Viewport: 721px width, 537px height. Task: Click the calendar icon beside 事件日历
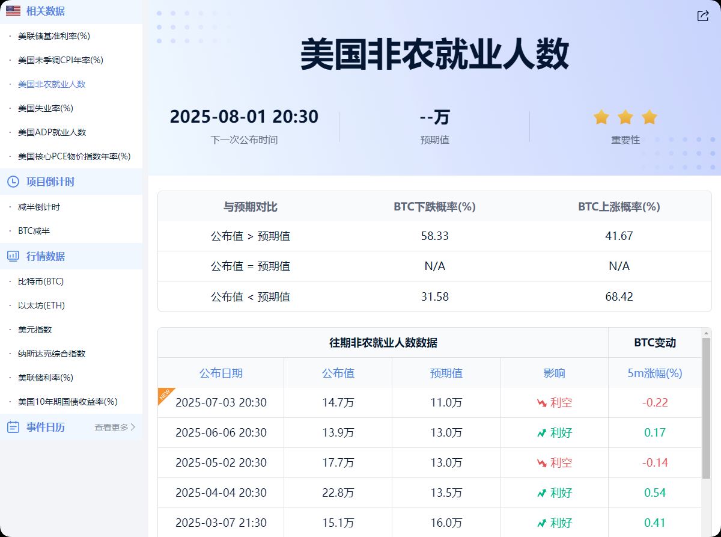click(13, 427)
